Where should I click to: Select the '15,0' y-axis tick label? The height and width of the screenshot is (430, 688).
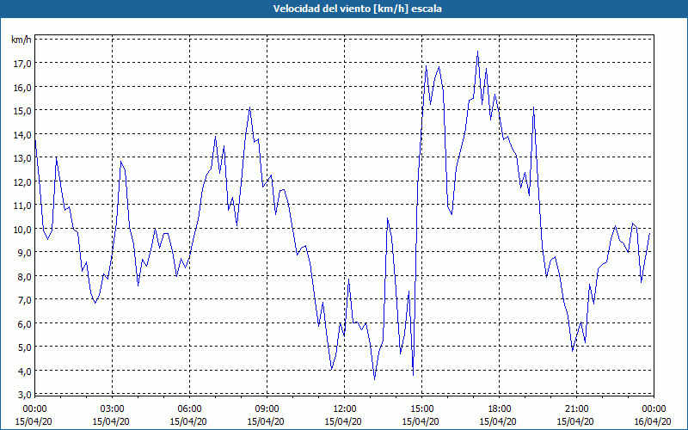[22, 111]
